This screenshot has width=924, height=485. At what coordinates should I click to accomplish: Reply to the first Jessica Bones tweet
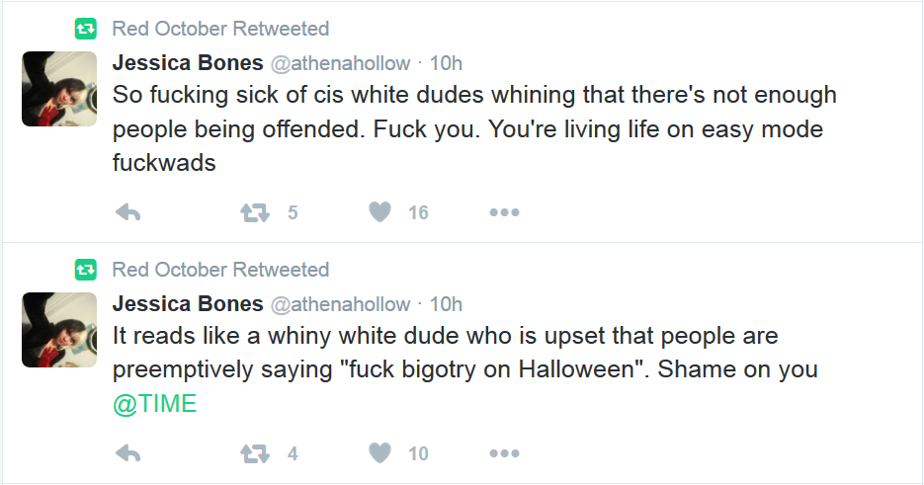tap(127, 212)
